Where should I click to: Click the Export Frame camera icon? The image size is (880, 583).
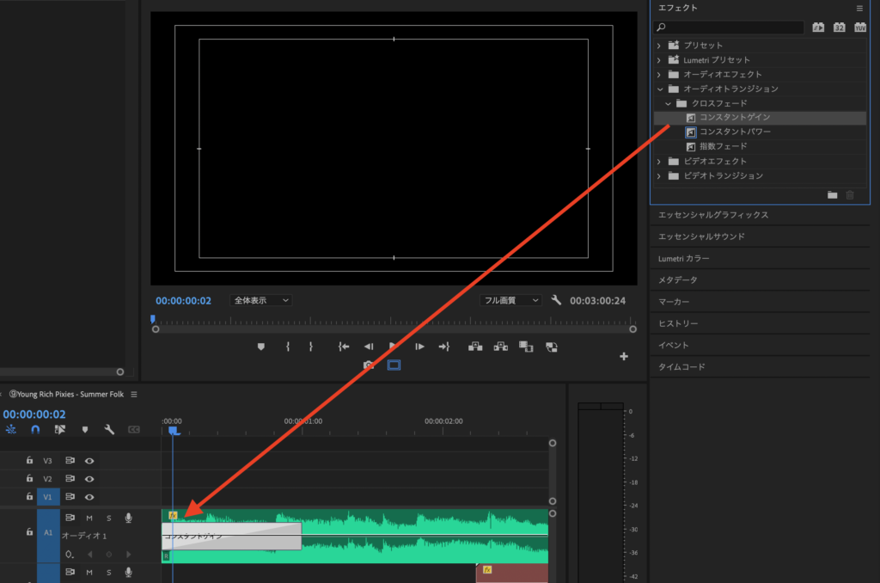pyautogui.click(x=369, y=365)
